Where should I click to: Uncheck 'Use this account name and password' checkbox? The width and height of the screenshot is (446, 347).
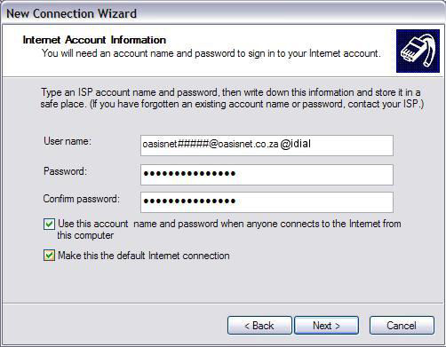[x=49, y=224]
